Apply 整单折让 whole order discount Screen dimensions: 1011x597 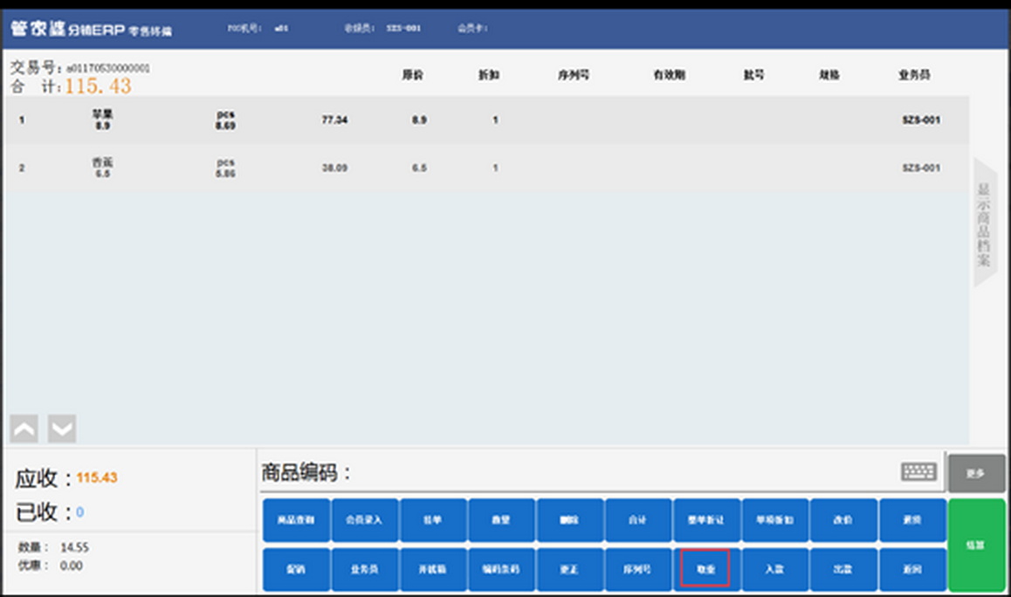(x=706, y=520)
